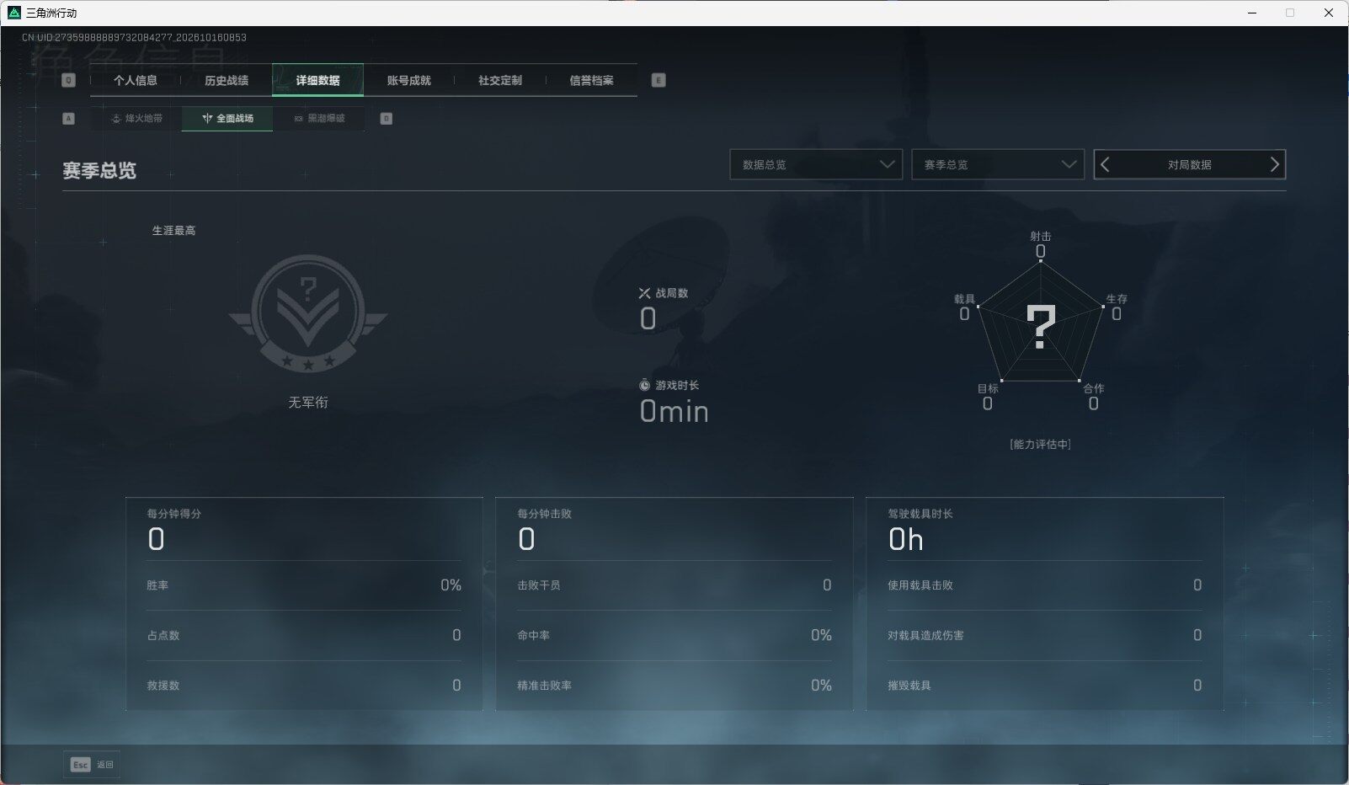Click the 射击 radar axis label
Screen dimensions: 1349x785
(1041, 237)
